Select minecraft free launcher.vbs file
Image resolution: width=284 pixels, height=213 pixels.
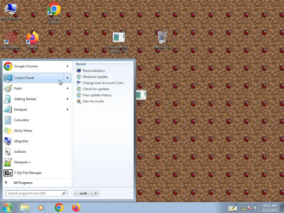119,42
